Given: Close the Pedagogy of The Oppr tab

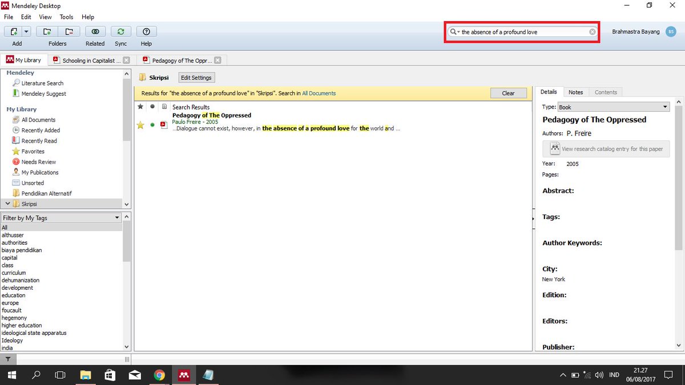Looking at the screenshot, I should coord(219,60).
